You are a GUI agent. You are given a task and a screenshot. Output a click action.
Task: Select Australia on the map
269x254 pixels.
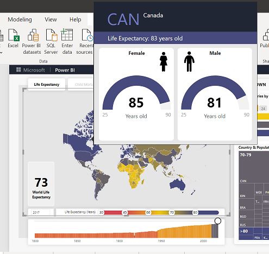178,185
